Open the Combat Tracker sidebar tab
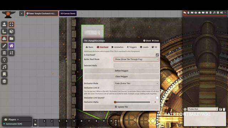 [x=188, y=13]
